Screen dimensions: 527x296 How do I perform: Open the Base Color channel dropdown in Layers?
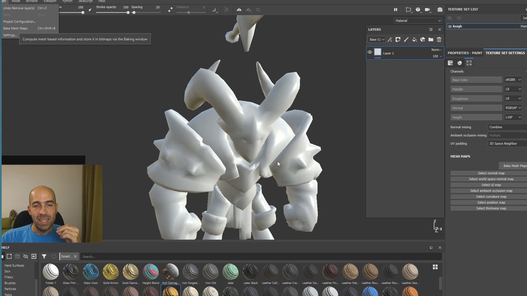[x=377, y=40]
